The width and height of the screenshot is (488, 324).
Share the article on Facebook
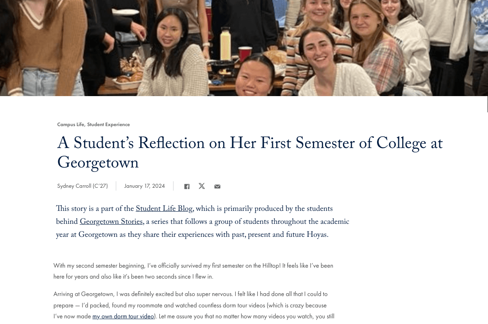tap(187, 187)
